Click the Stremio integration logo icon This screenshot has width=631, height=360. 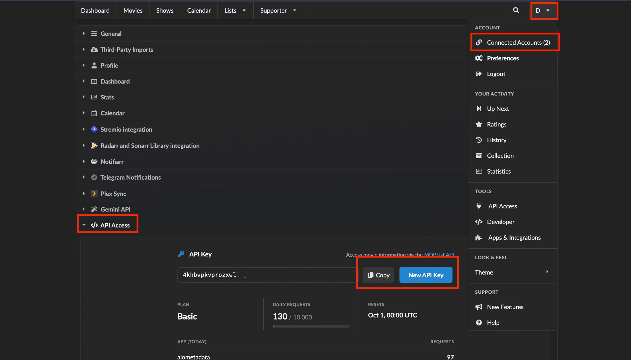pyautogui.click(x=94, y=129)
